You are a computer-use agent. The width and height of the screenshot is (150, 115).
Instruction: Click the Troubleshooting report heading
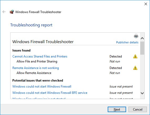pyautogui.click(x=31, y=25)
